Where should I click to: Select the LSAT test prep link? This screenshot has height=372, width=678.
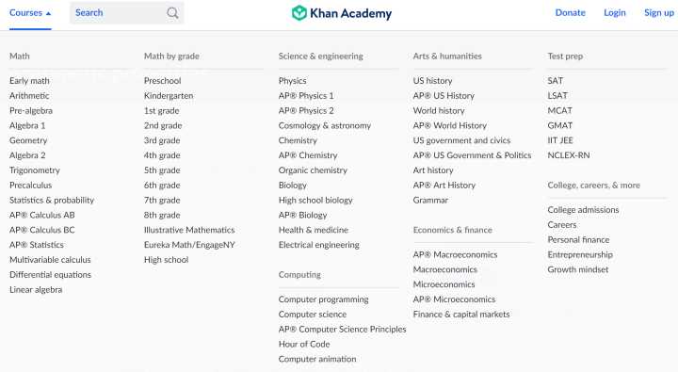(x=557, y=96)
